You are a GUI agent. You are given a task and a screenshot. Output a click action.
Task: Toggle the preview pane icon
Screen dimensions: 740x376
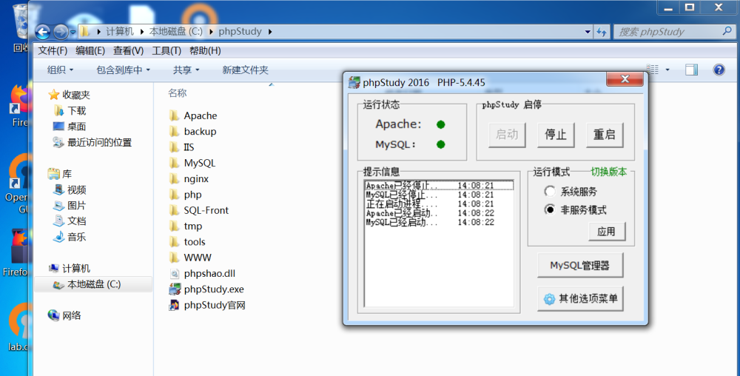(691, 70)
